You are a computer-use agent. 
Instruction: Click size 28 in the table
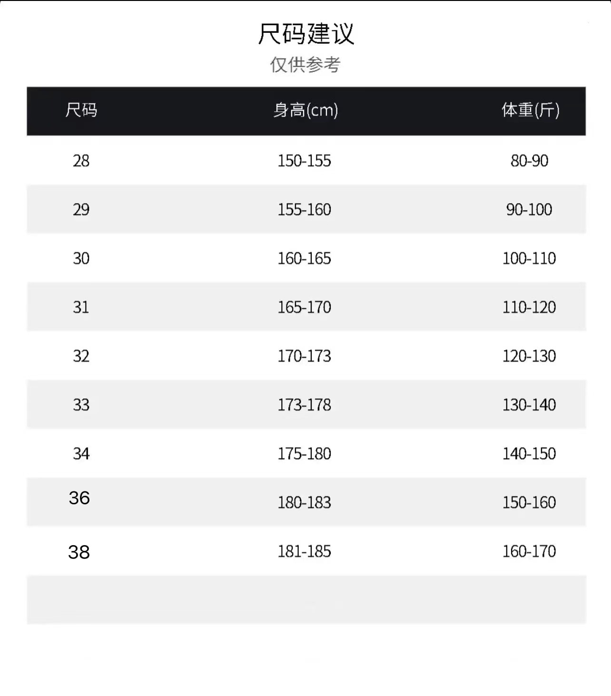click(81, 161)
